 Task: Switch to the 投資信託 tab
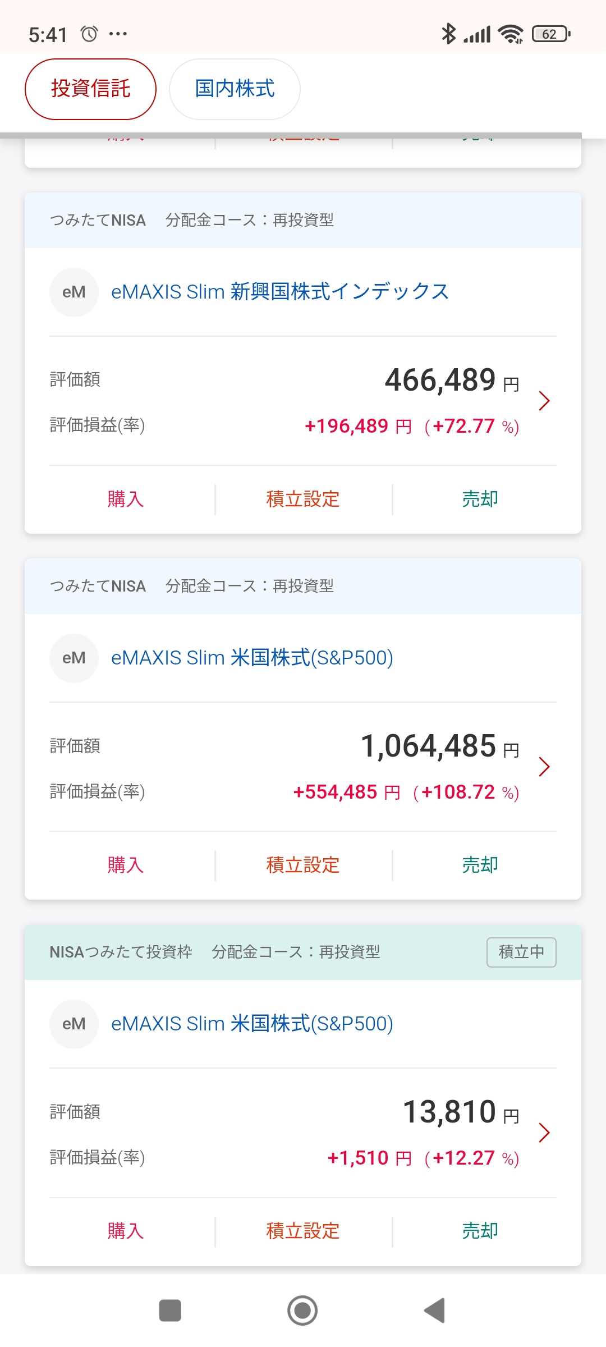pyautogui.click(x=90, y=89)
